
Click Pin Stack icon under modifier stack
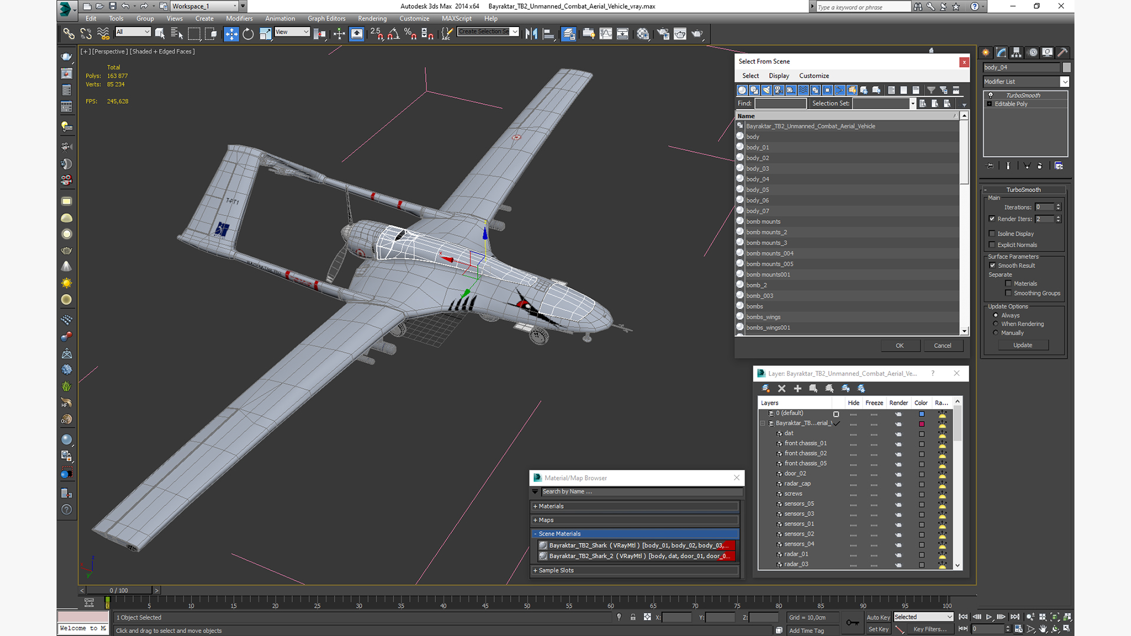[x=990, y=166]
